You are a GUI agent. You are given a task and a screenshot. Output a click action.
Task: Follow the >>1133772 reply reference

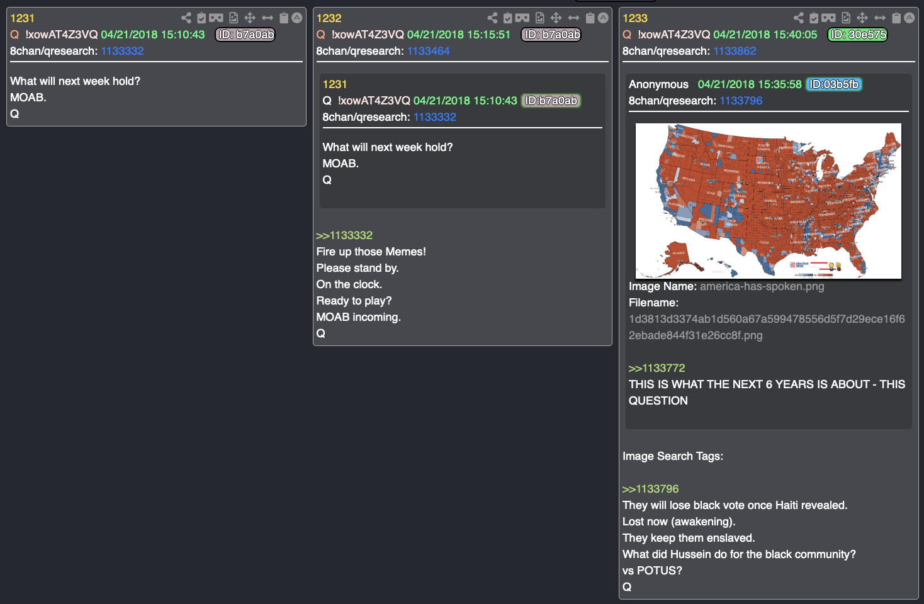tap(656, 368)
